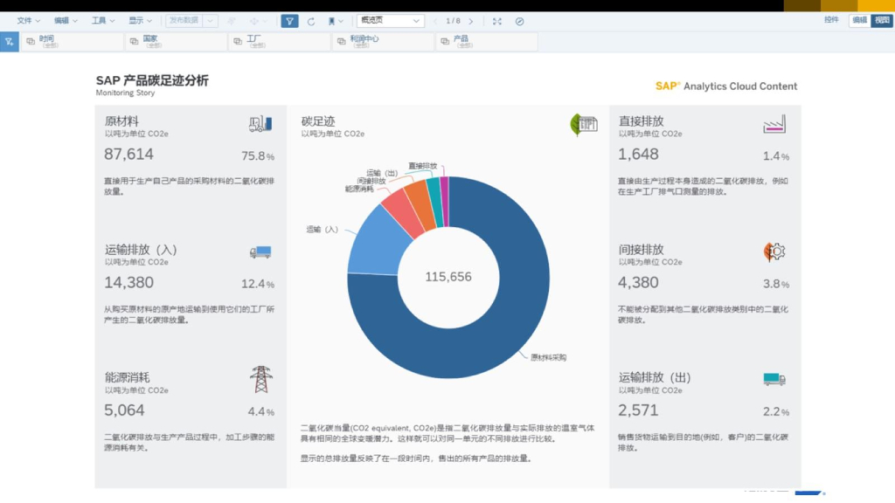
Task: Go to the next page with the arrow
Action: 472,21
